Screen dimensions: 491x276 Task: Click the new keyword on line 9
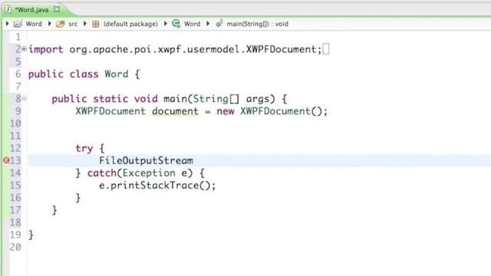coord(226,111)
